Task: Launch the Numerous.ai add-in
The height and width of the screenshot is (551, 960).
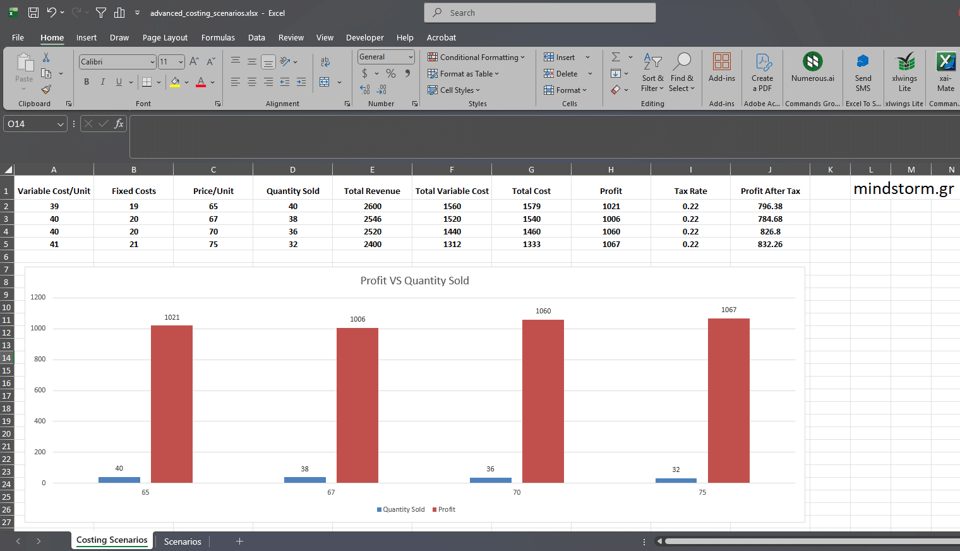Action: (x=812, y=62)
